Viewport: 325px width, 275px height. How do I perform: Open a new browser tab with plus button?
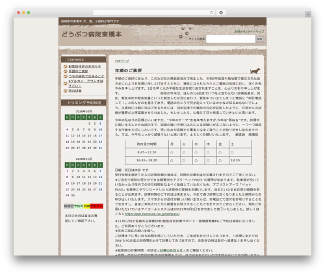308,14
